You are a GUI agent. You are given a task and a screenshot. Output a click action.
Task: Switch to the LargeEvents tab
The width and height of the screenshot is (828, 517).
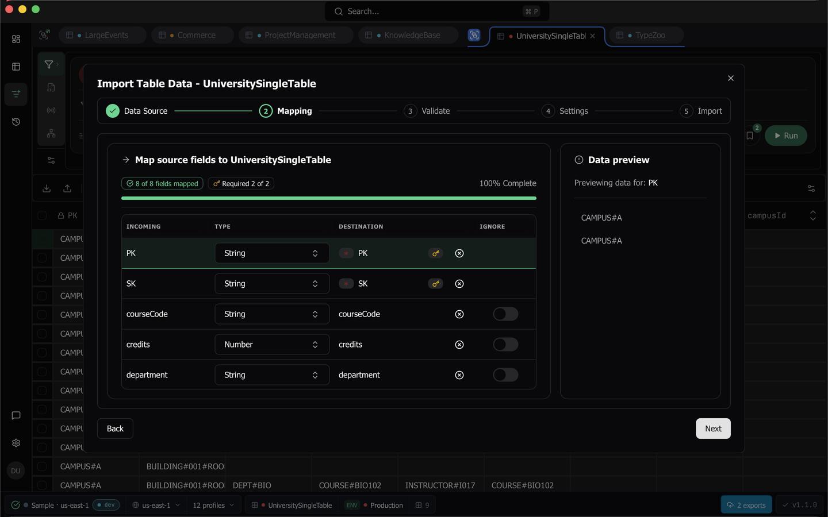102,35
